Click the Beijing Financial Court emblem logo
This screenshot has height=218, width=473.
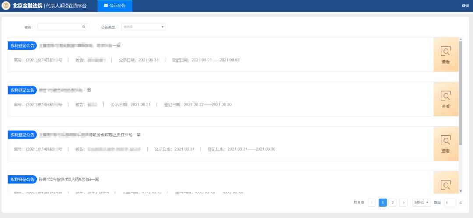(x=6, y=6)
